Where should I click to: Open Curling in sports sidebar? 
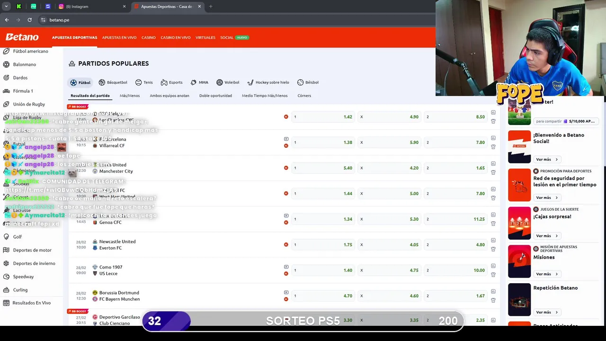20,290
